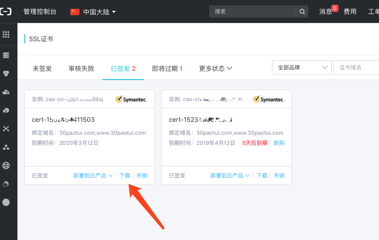
Task: Open the 费用 billing menu
Action: (x=350, y=12)
